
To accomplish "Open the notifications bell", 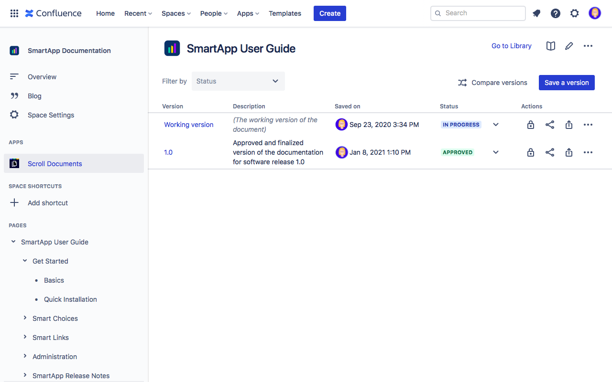I will (536, 13).
